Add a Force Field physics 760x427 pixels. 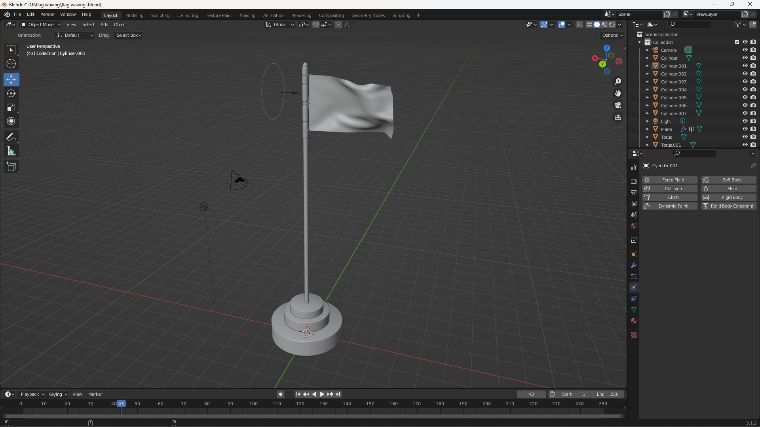(670, 180)
